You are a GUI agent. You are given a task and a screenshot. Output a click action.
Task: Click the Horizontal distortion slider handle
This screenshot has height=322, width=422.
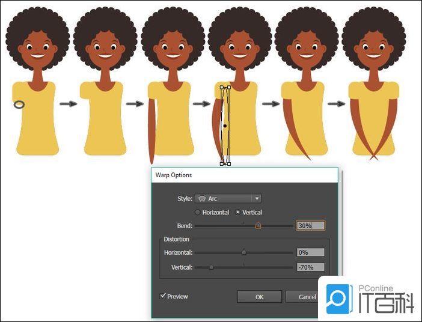click(x=244, y=252)
